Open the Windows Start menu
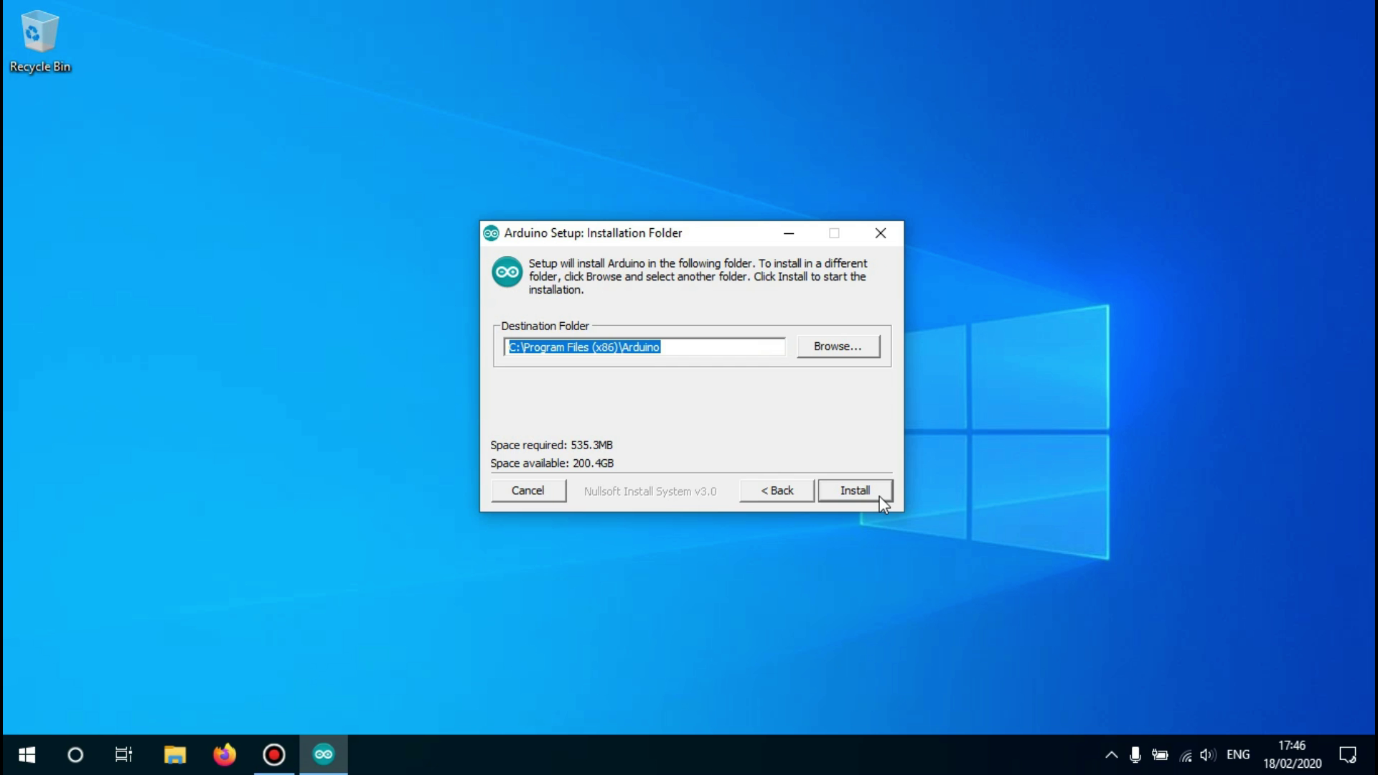The height and width of the screenshot is (775, 1378). coord(27,753)
